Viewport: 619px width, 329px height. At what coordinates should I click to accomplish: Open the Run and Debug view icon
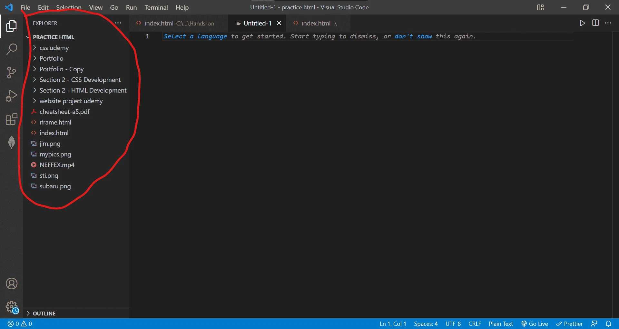(x=12, y=96)
